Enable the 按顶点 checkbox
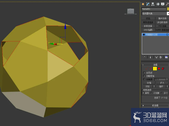This screenshot has width=169, height=126. point(144,73)
